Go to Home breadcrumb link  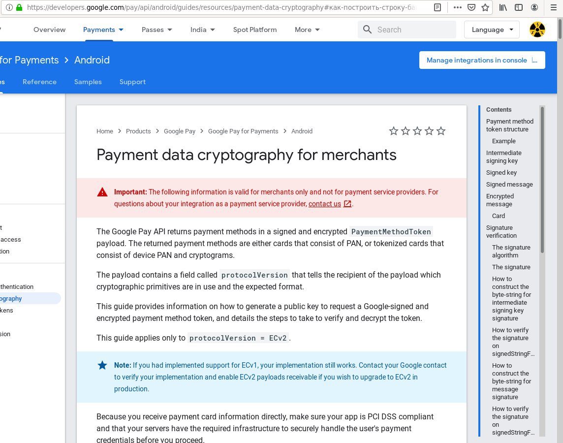[104, 131]
